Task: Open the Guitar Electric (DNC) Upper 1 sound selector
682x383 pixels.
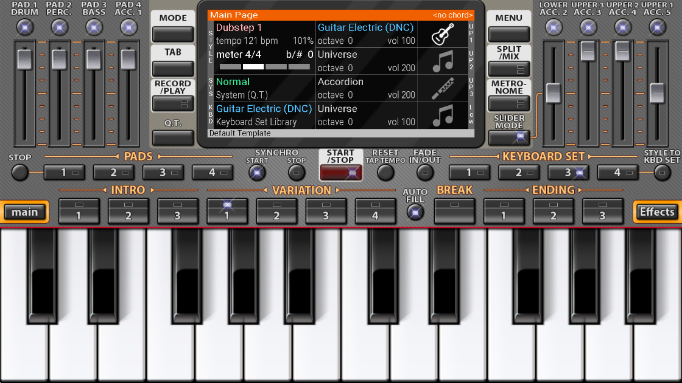Action: point(365,27)
